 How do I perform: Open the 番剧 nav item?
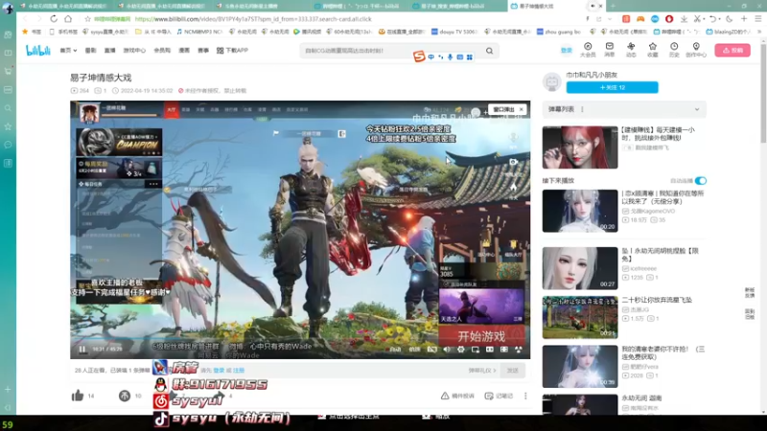pos(90,51)
